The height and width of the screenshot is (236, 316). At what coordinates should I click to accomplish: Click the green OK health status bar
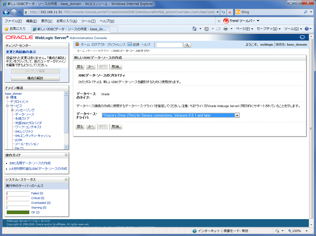(18, 212)
